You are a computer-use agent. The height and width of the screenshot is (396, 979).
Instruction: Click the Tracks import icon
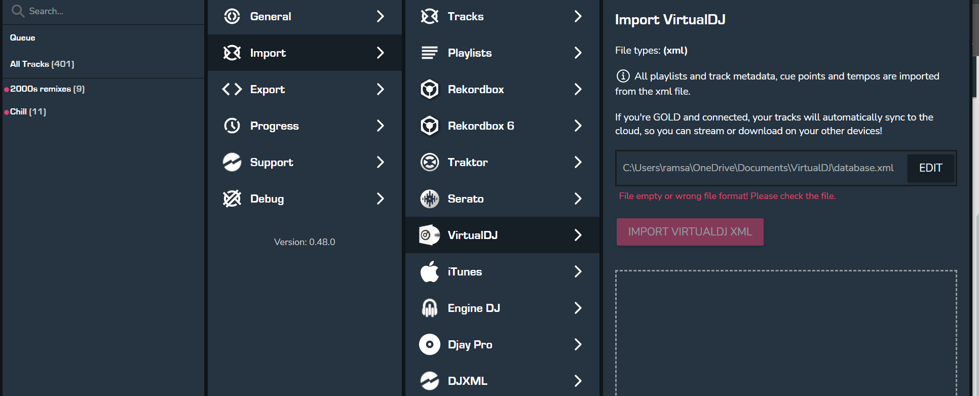coord(430,16)
